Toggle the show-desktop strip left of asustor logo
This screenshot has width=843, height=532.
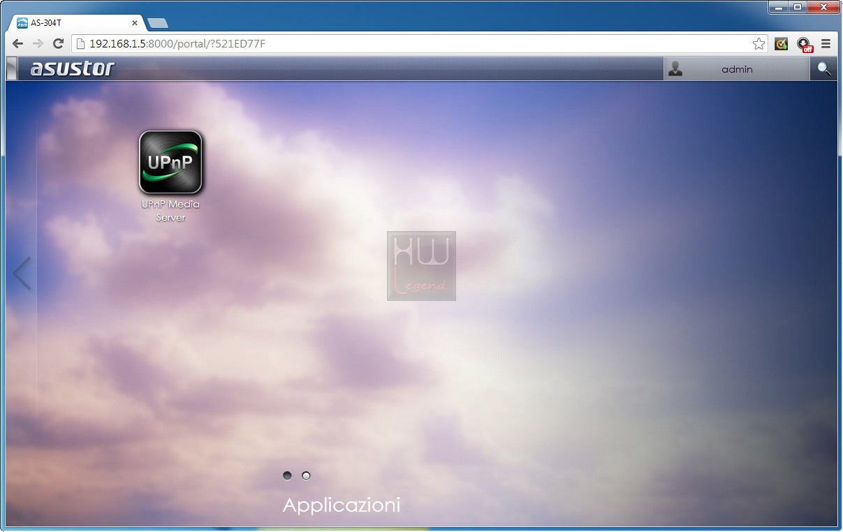11,69
